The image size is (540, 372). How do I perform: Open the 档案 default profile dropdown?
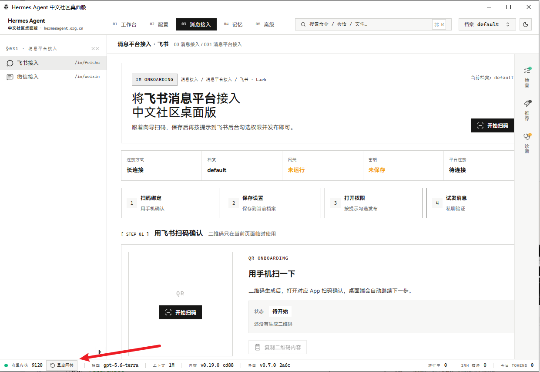tap(487, 24)
